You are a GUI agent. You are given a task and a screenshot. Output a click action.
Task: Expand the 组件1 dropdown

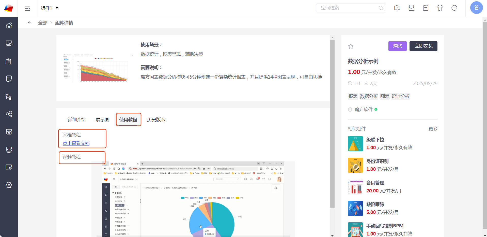coord(50,8)
